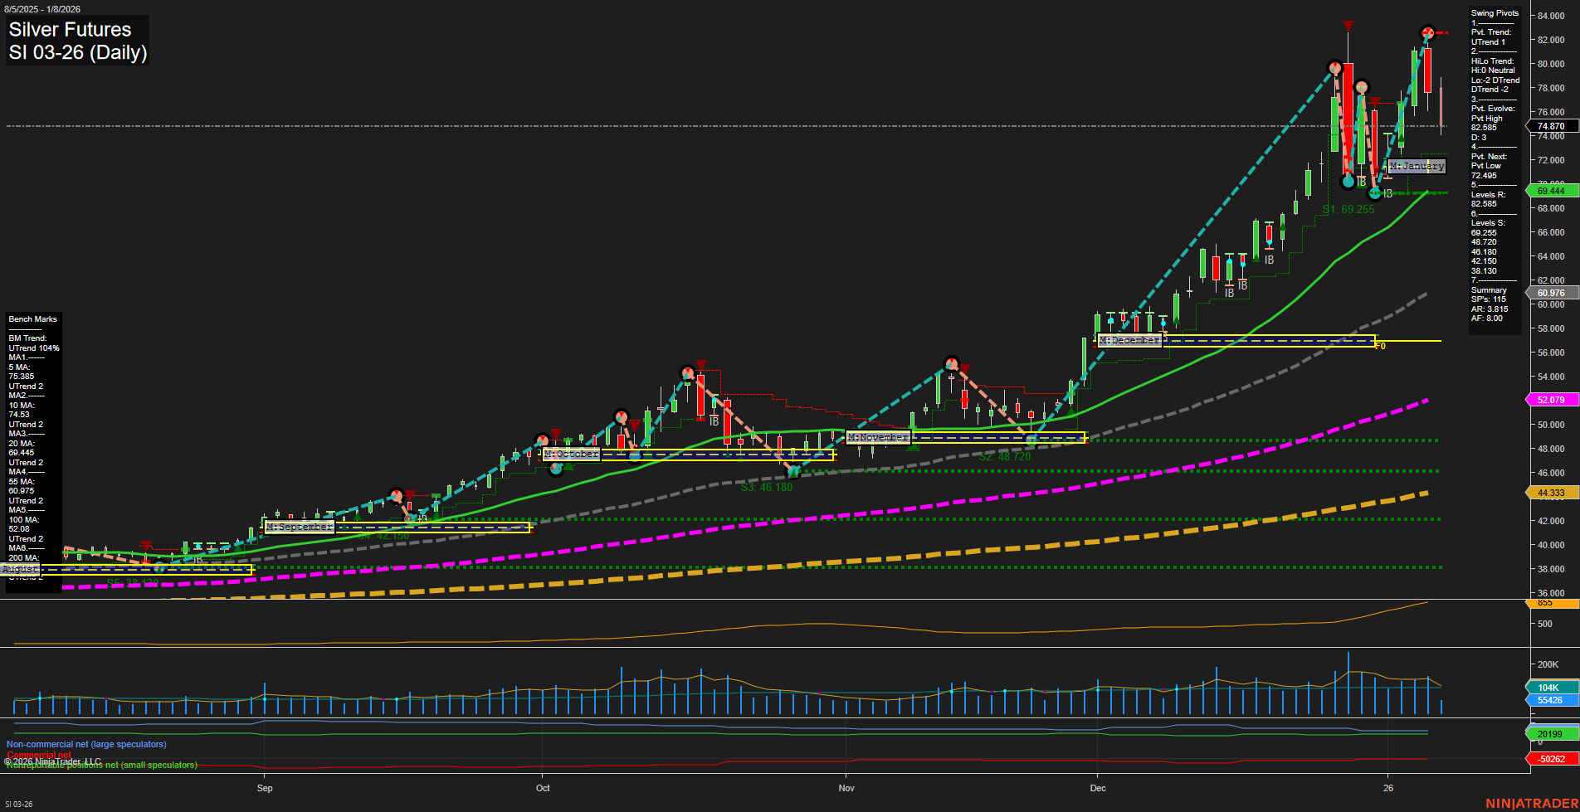The height and width of the screenshot is (812, 1580).
Task: Click the Sep label on the time axis
Action: tap(264, 788)
